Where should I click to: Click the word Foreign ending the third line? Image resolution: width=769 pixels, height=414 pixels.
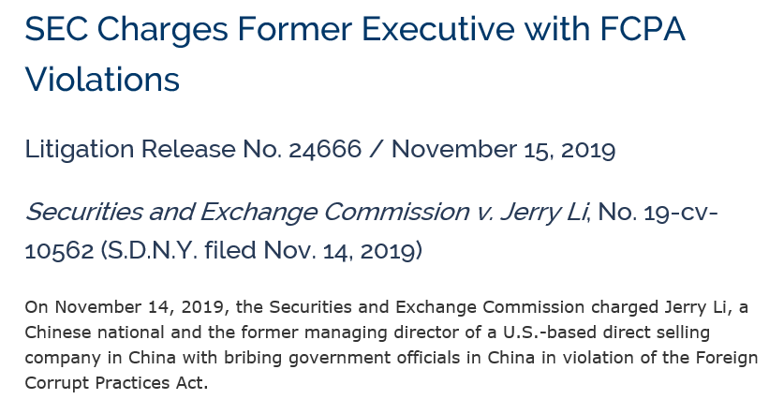click(x=726, y=358)
